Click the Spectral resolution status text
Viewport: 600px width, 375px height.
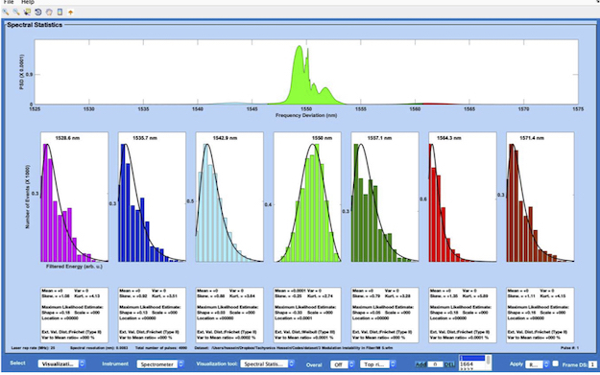pos(99,348)
